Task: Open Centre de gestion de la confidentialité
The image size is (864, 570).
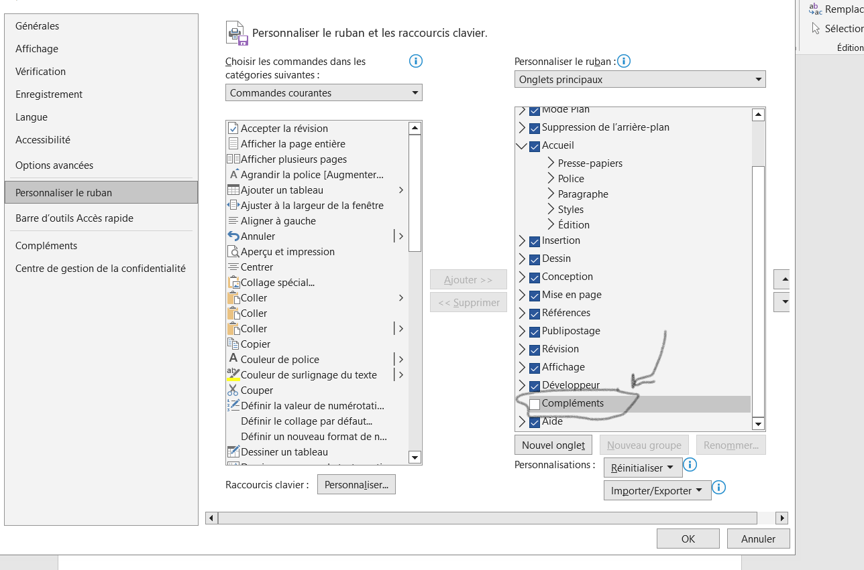Action: click(x=101, y=269)
